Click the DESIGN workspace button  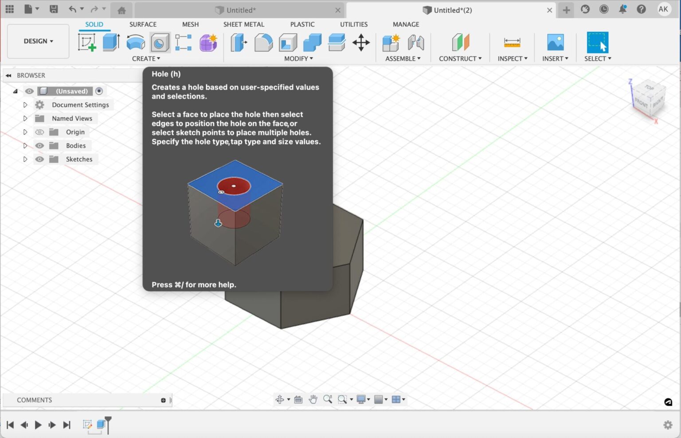(x=38, y=41)
